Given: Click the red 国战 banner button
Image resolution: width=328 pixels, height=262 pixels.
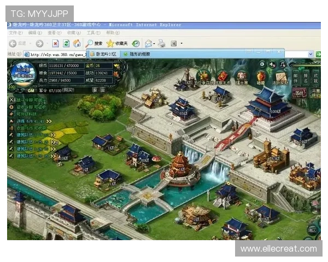Looking at the screenshot, I should [299, 93].
